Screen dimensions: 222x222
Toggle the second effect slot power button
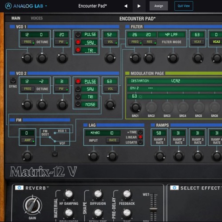click(x=174, y=188)
